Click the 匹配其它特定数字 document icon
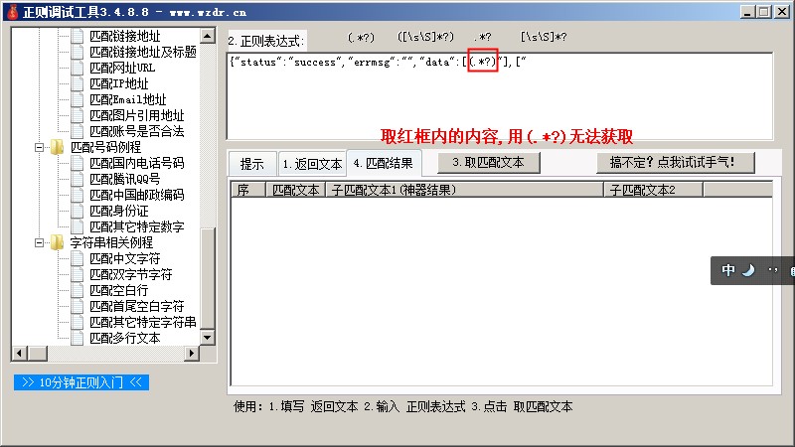This screenshot has width=795, height=447. pos(78,226)
